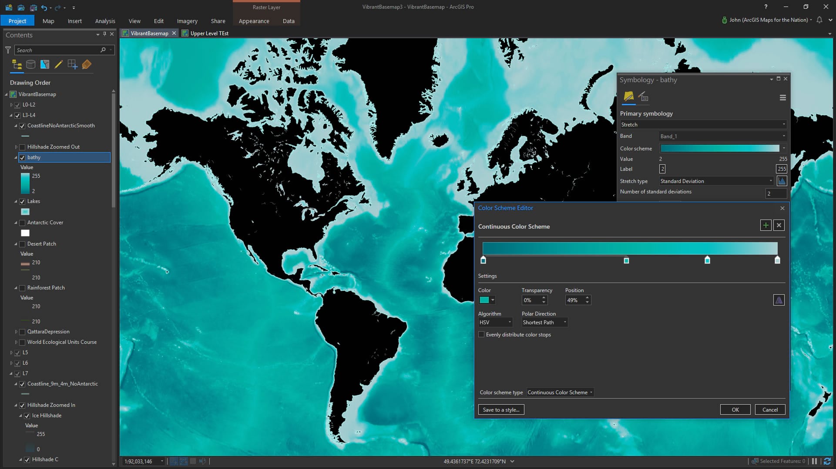Click the reverse color scheme icon
This screenshot has width=836, height=469.
pos(779,300)
